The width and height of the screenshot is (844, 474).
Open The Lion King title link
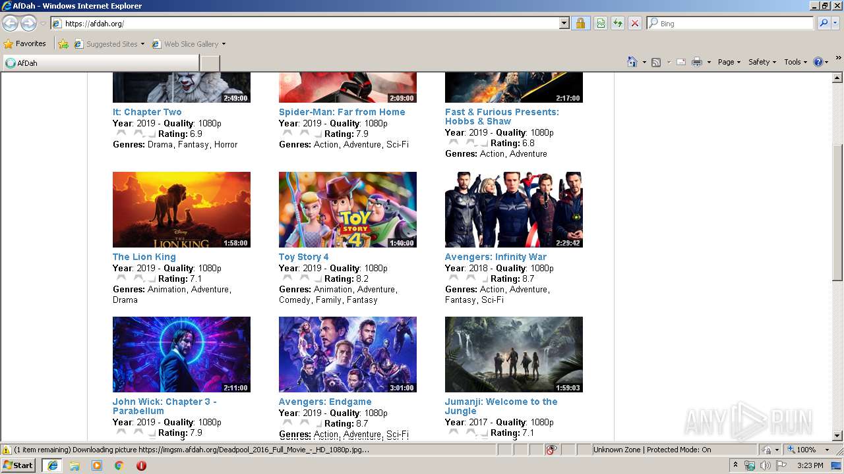tap(144, 257)
